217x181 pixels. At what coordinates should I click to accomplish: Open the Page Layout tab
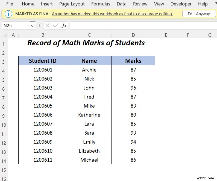(x=72, y=4)
